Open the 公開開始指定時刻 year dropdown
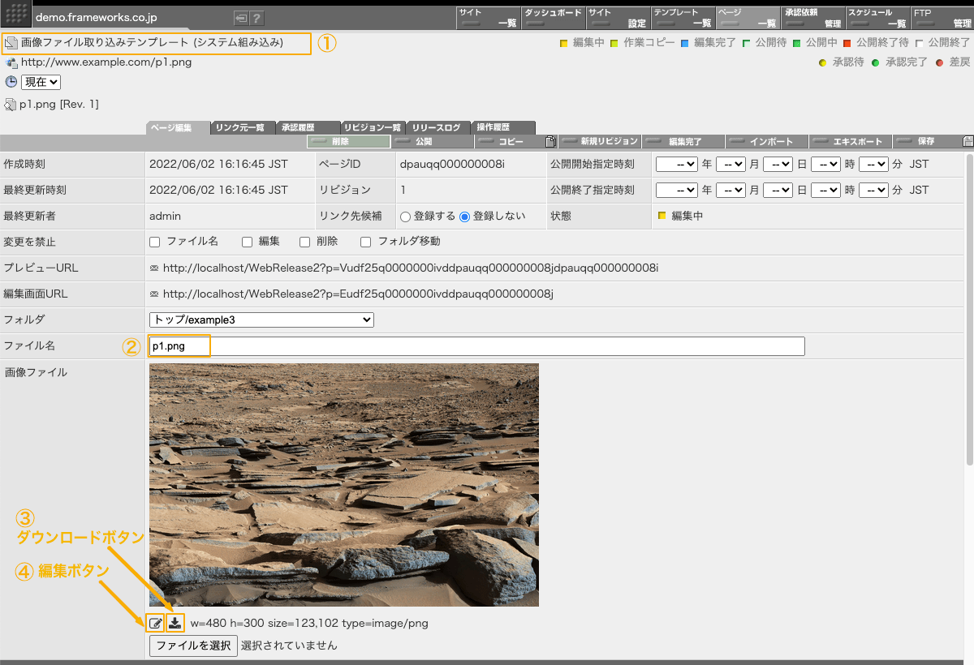The image size is (974, 665). pos(677,164)
